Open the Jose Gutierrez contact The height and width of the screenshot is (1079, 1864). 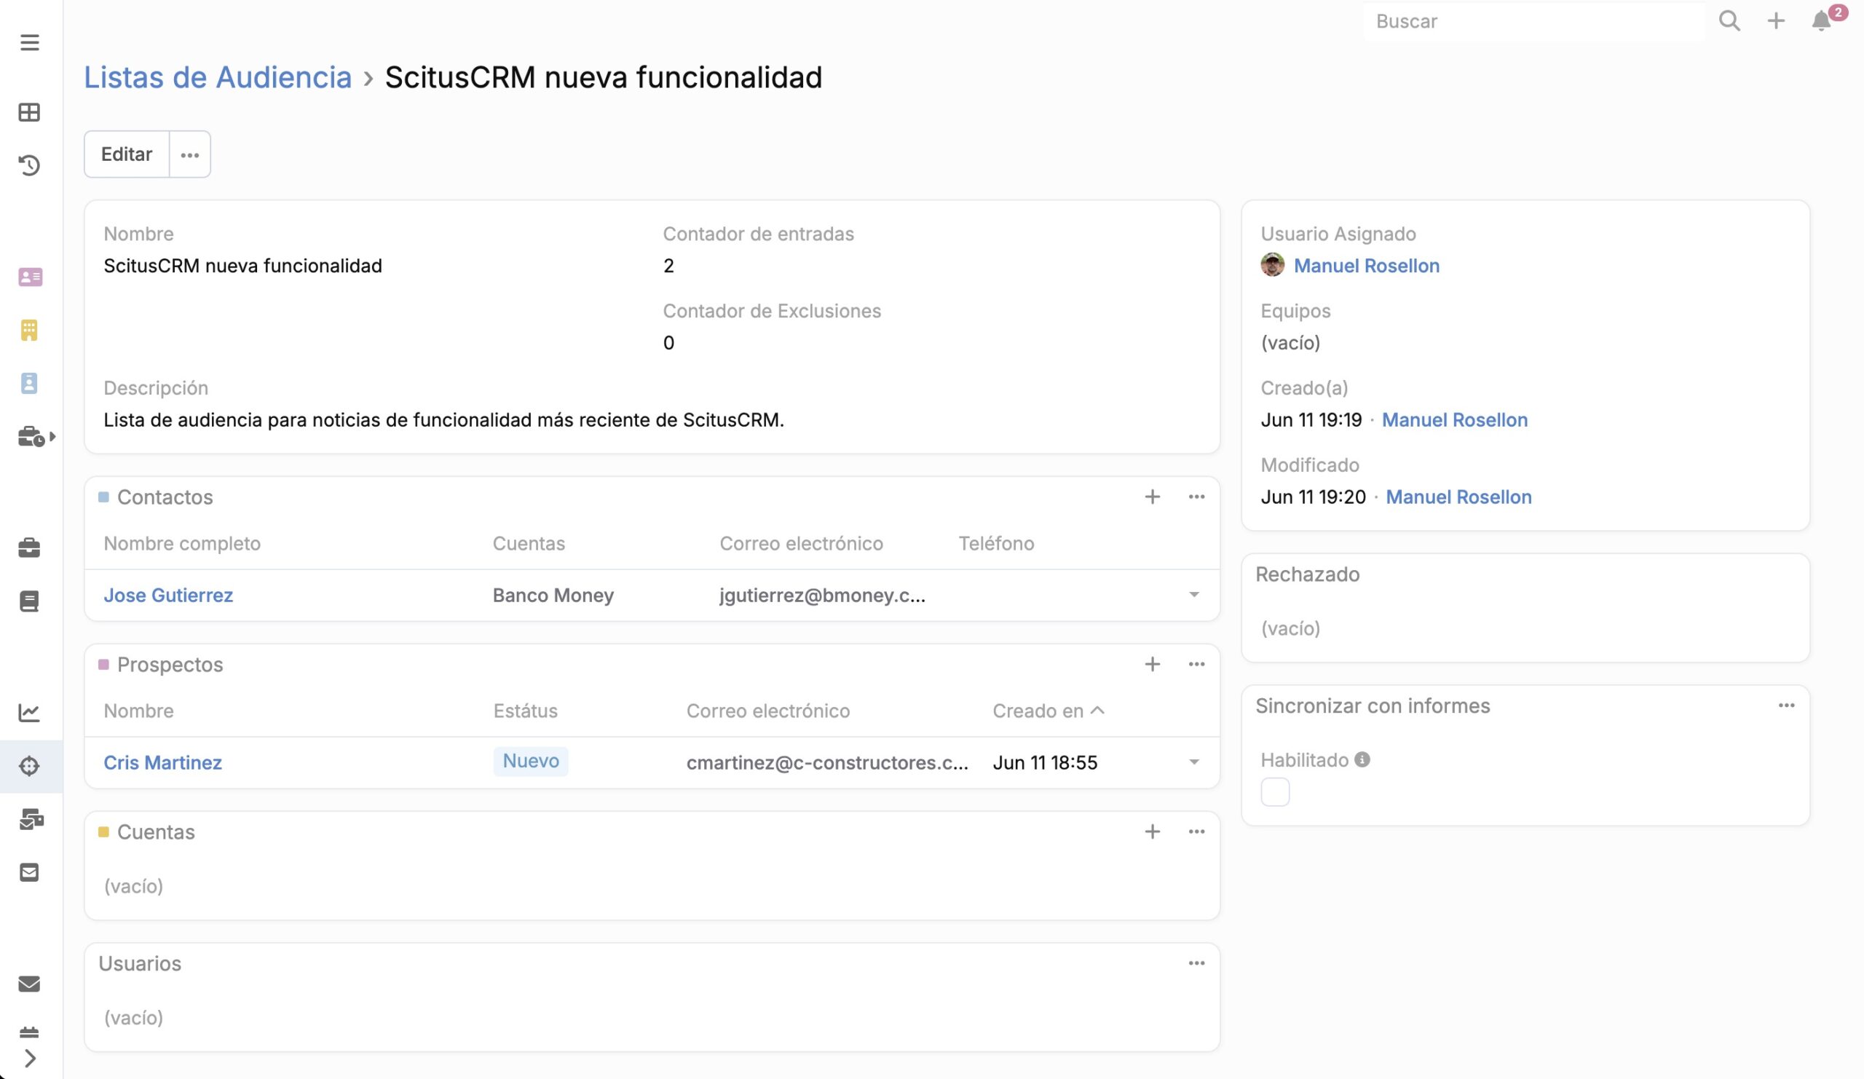coord(168,596)
